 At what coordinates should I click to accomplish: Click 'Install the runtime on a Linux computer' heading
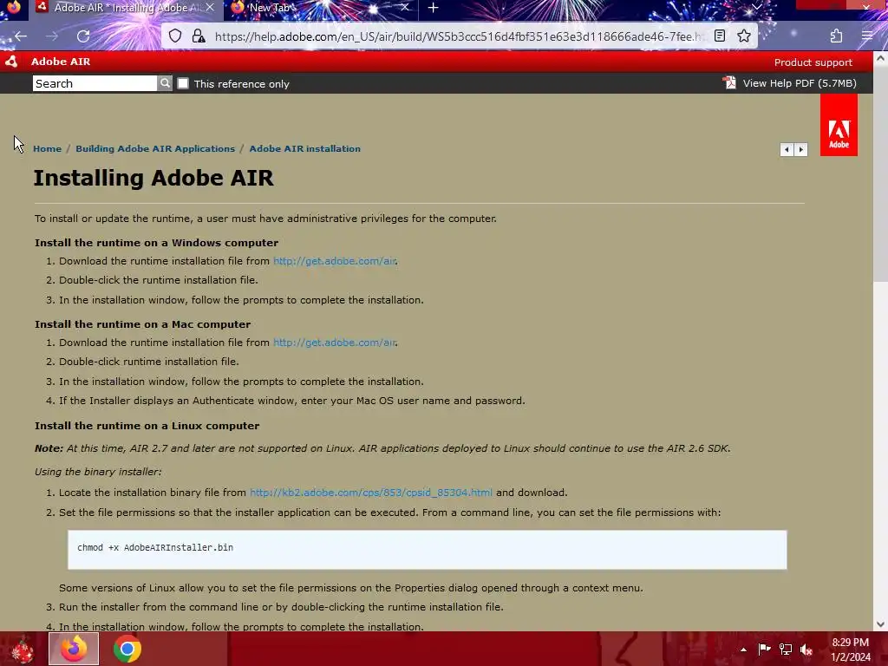click(x=147, y=426)
